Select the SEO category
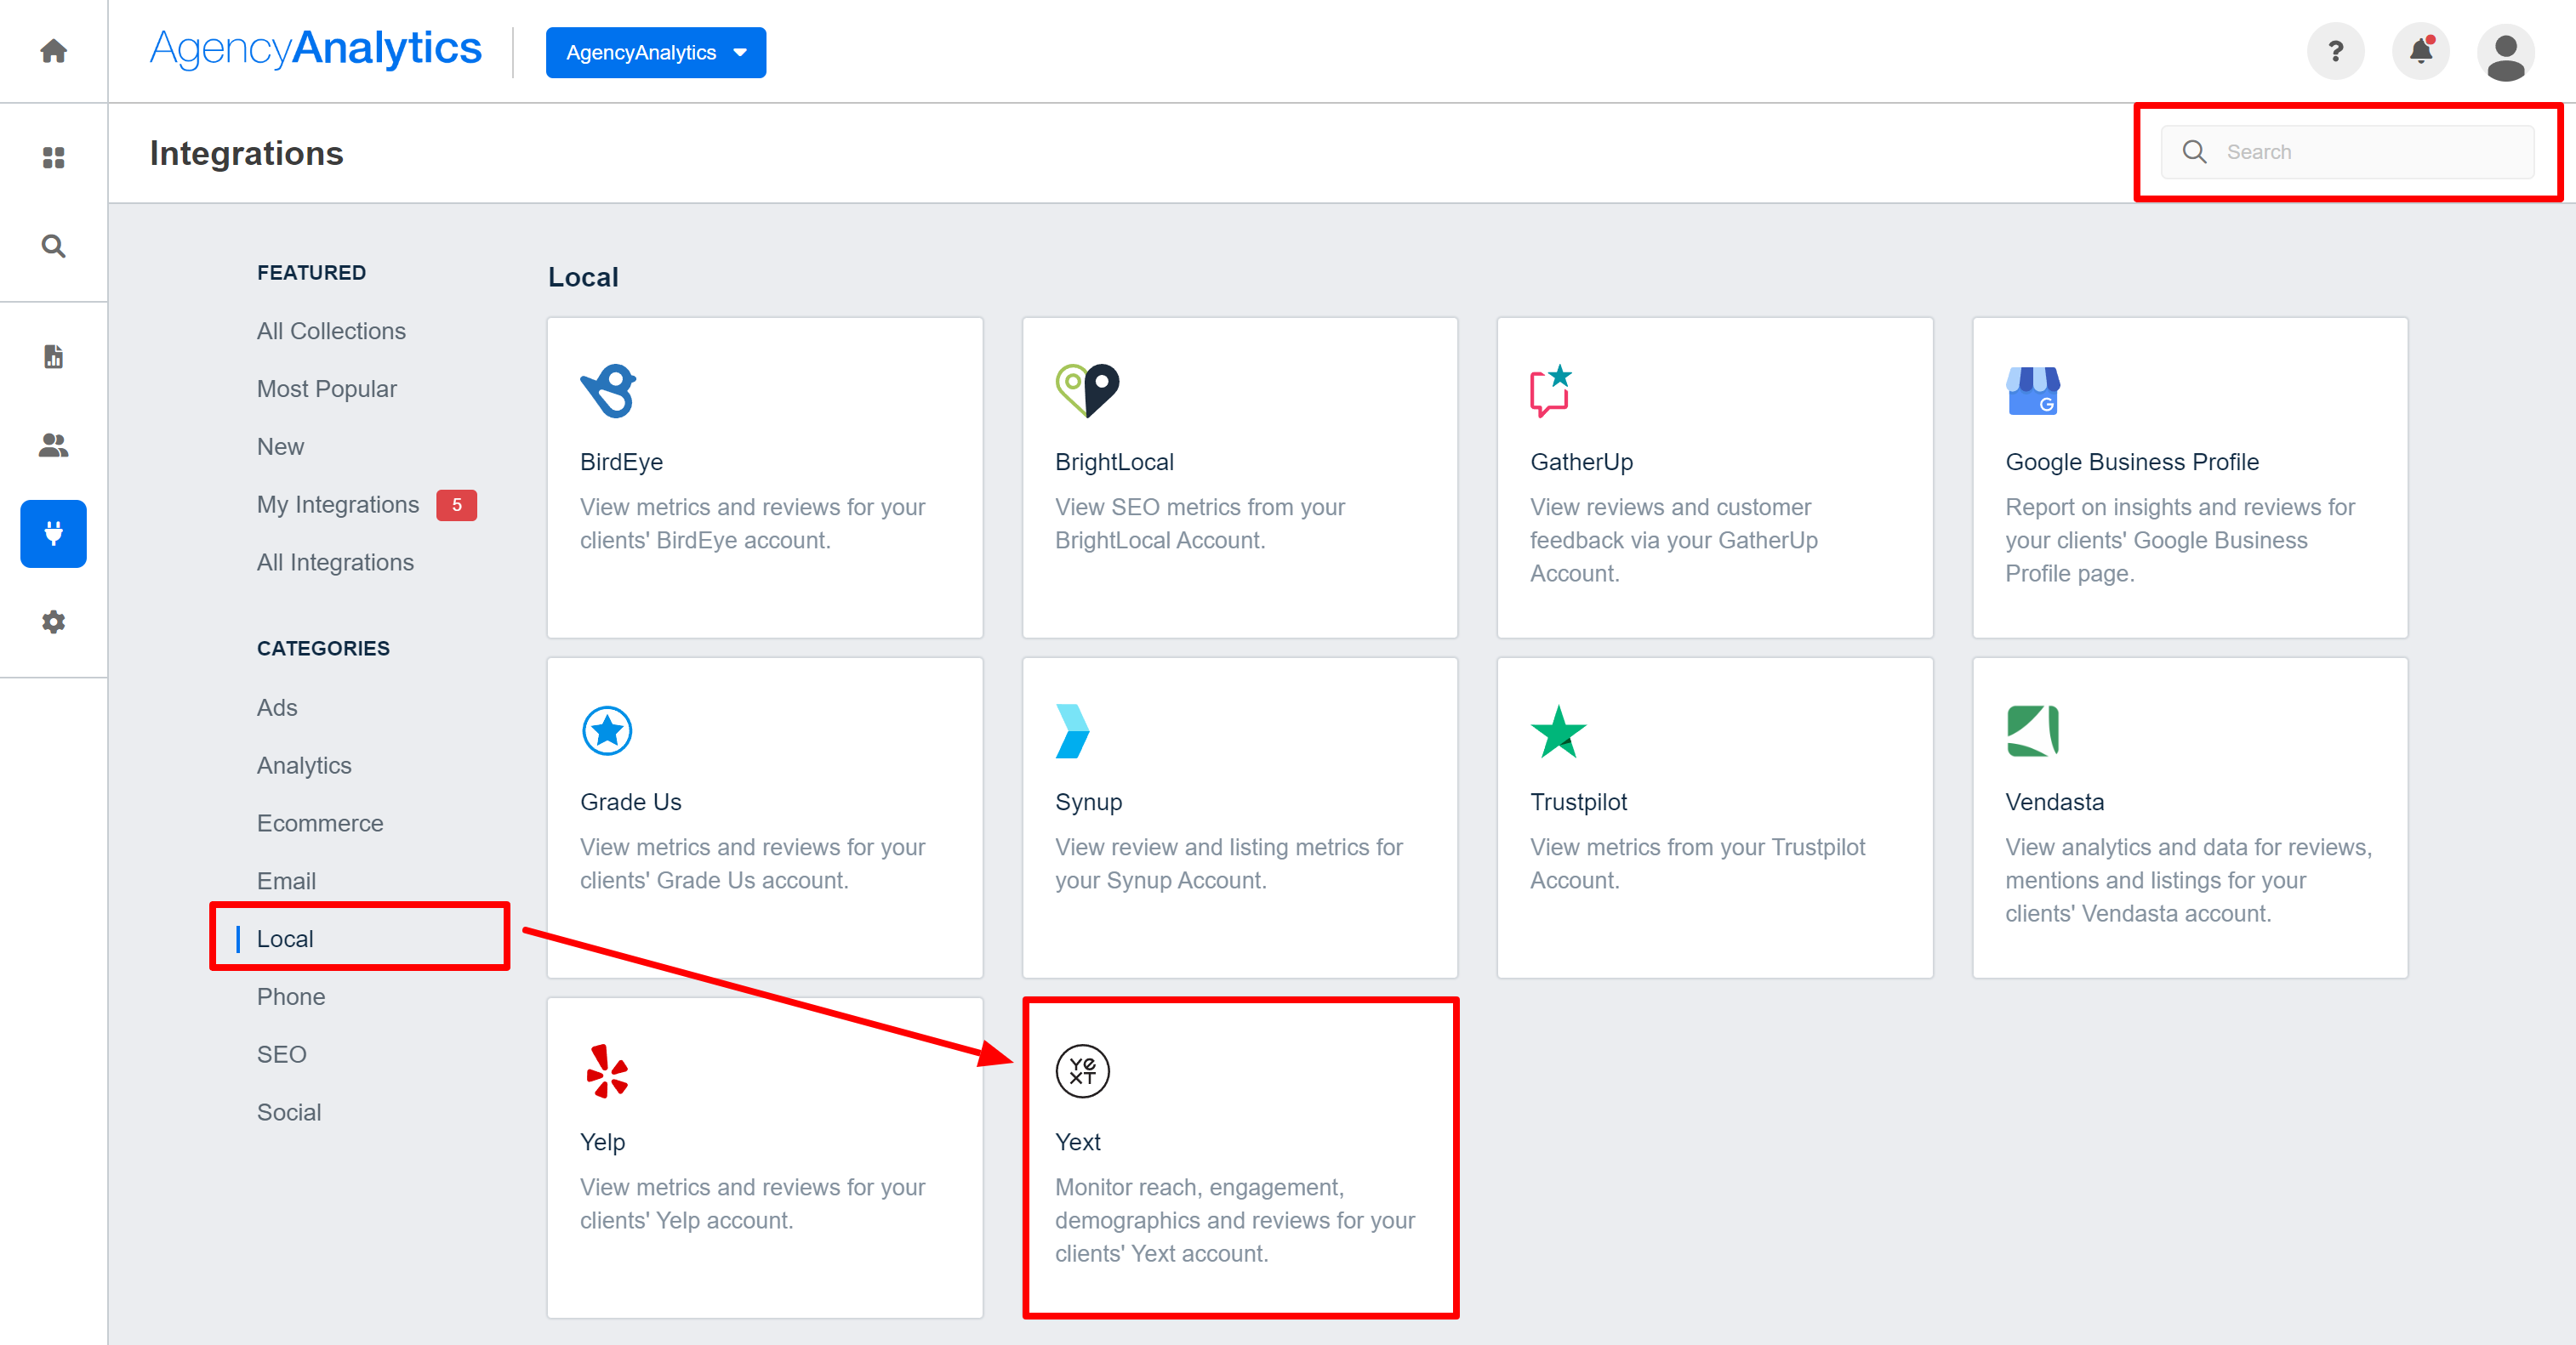Viewport: 2576px width, 1345px height. pyautogui.click(x=281, y=1054)
